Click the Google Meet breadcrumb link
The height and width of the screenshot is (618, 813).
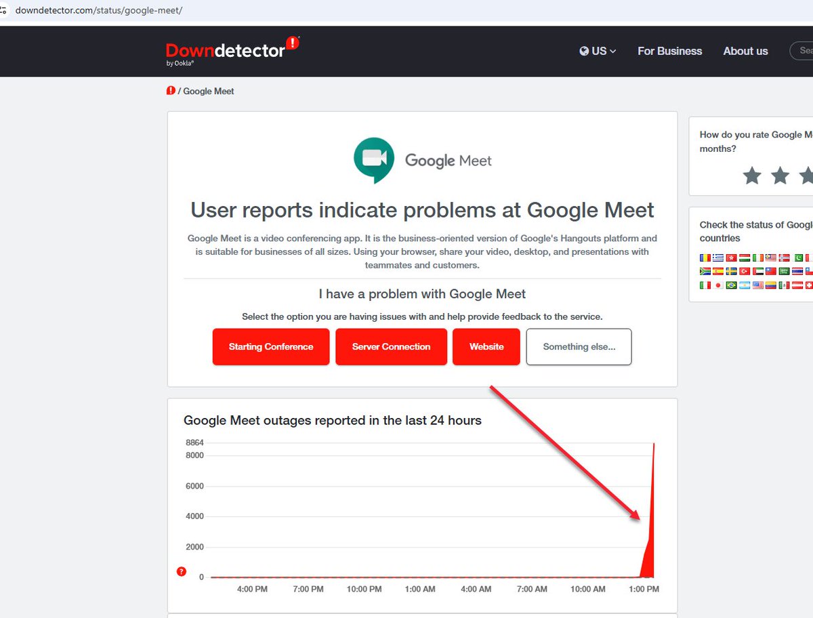point(209,91)
